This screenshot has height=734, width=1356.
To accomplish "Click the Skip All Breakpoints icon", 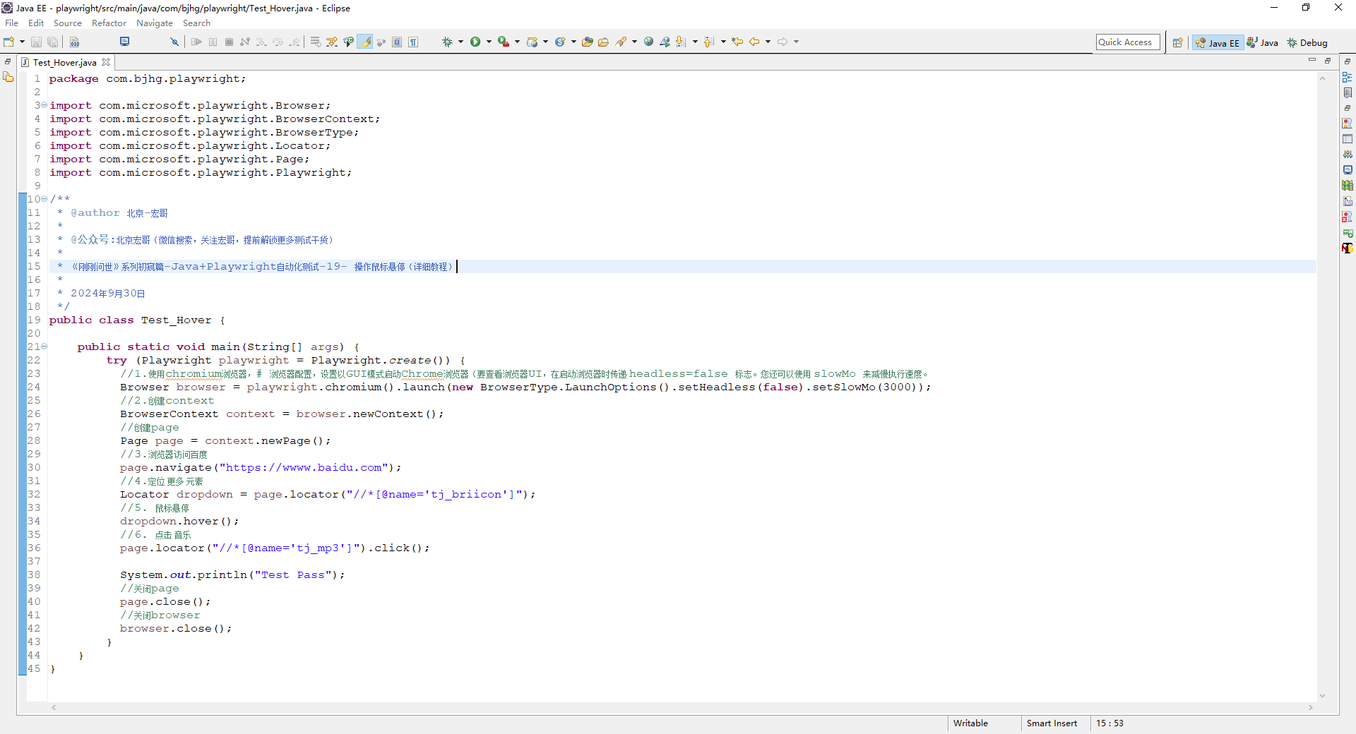I will (174, 42).
